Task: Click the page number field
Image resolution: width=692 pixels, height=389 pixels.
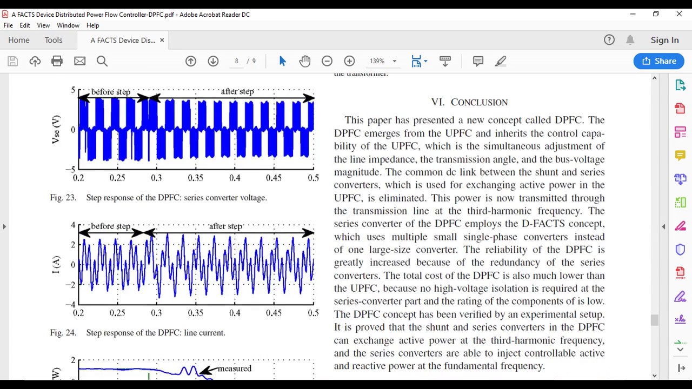Action: coord(236,61)
